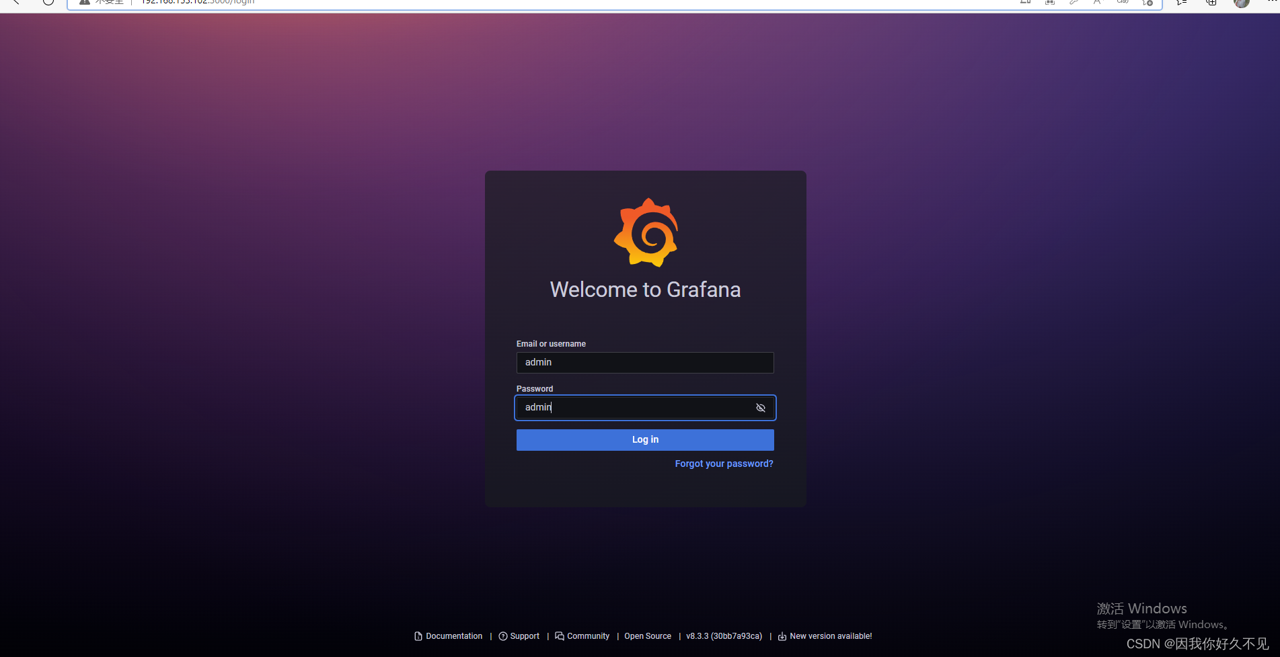Image resolution: width=1280 pixels, height=657 pixels.
Task: Click the browser back arrow
Action: (15, 3)
